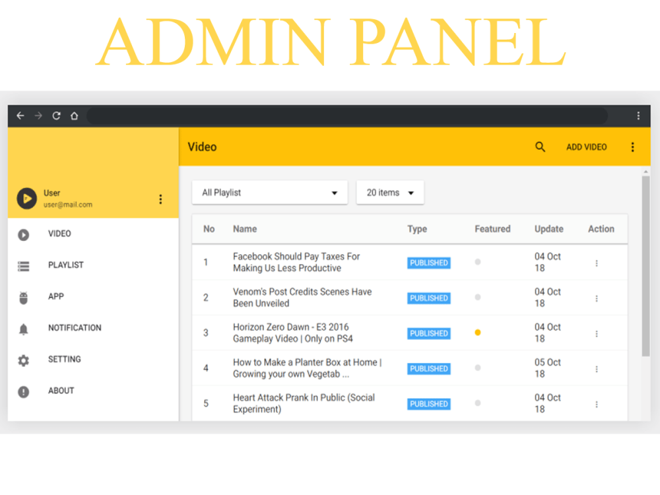Reload the page with the refresh icon
The width and height of the screenshot is (660, 495).
pyautogui.click(x=56, y=115)
